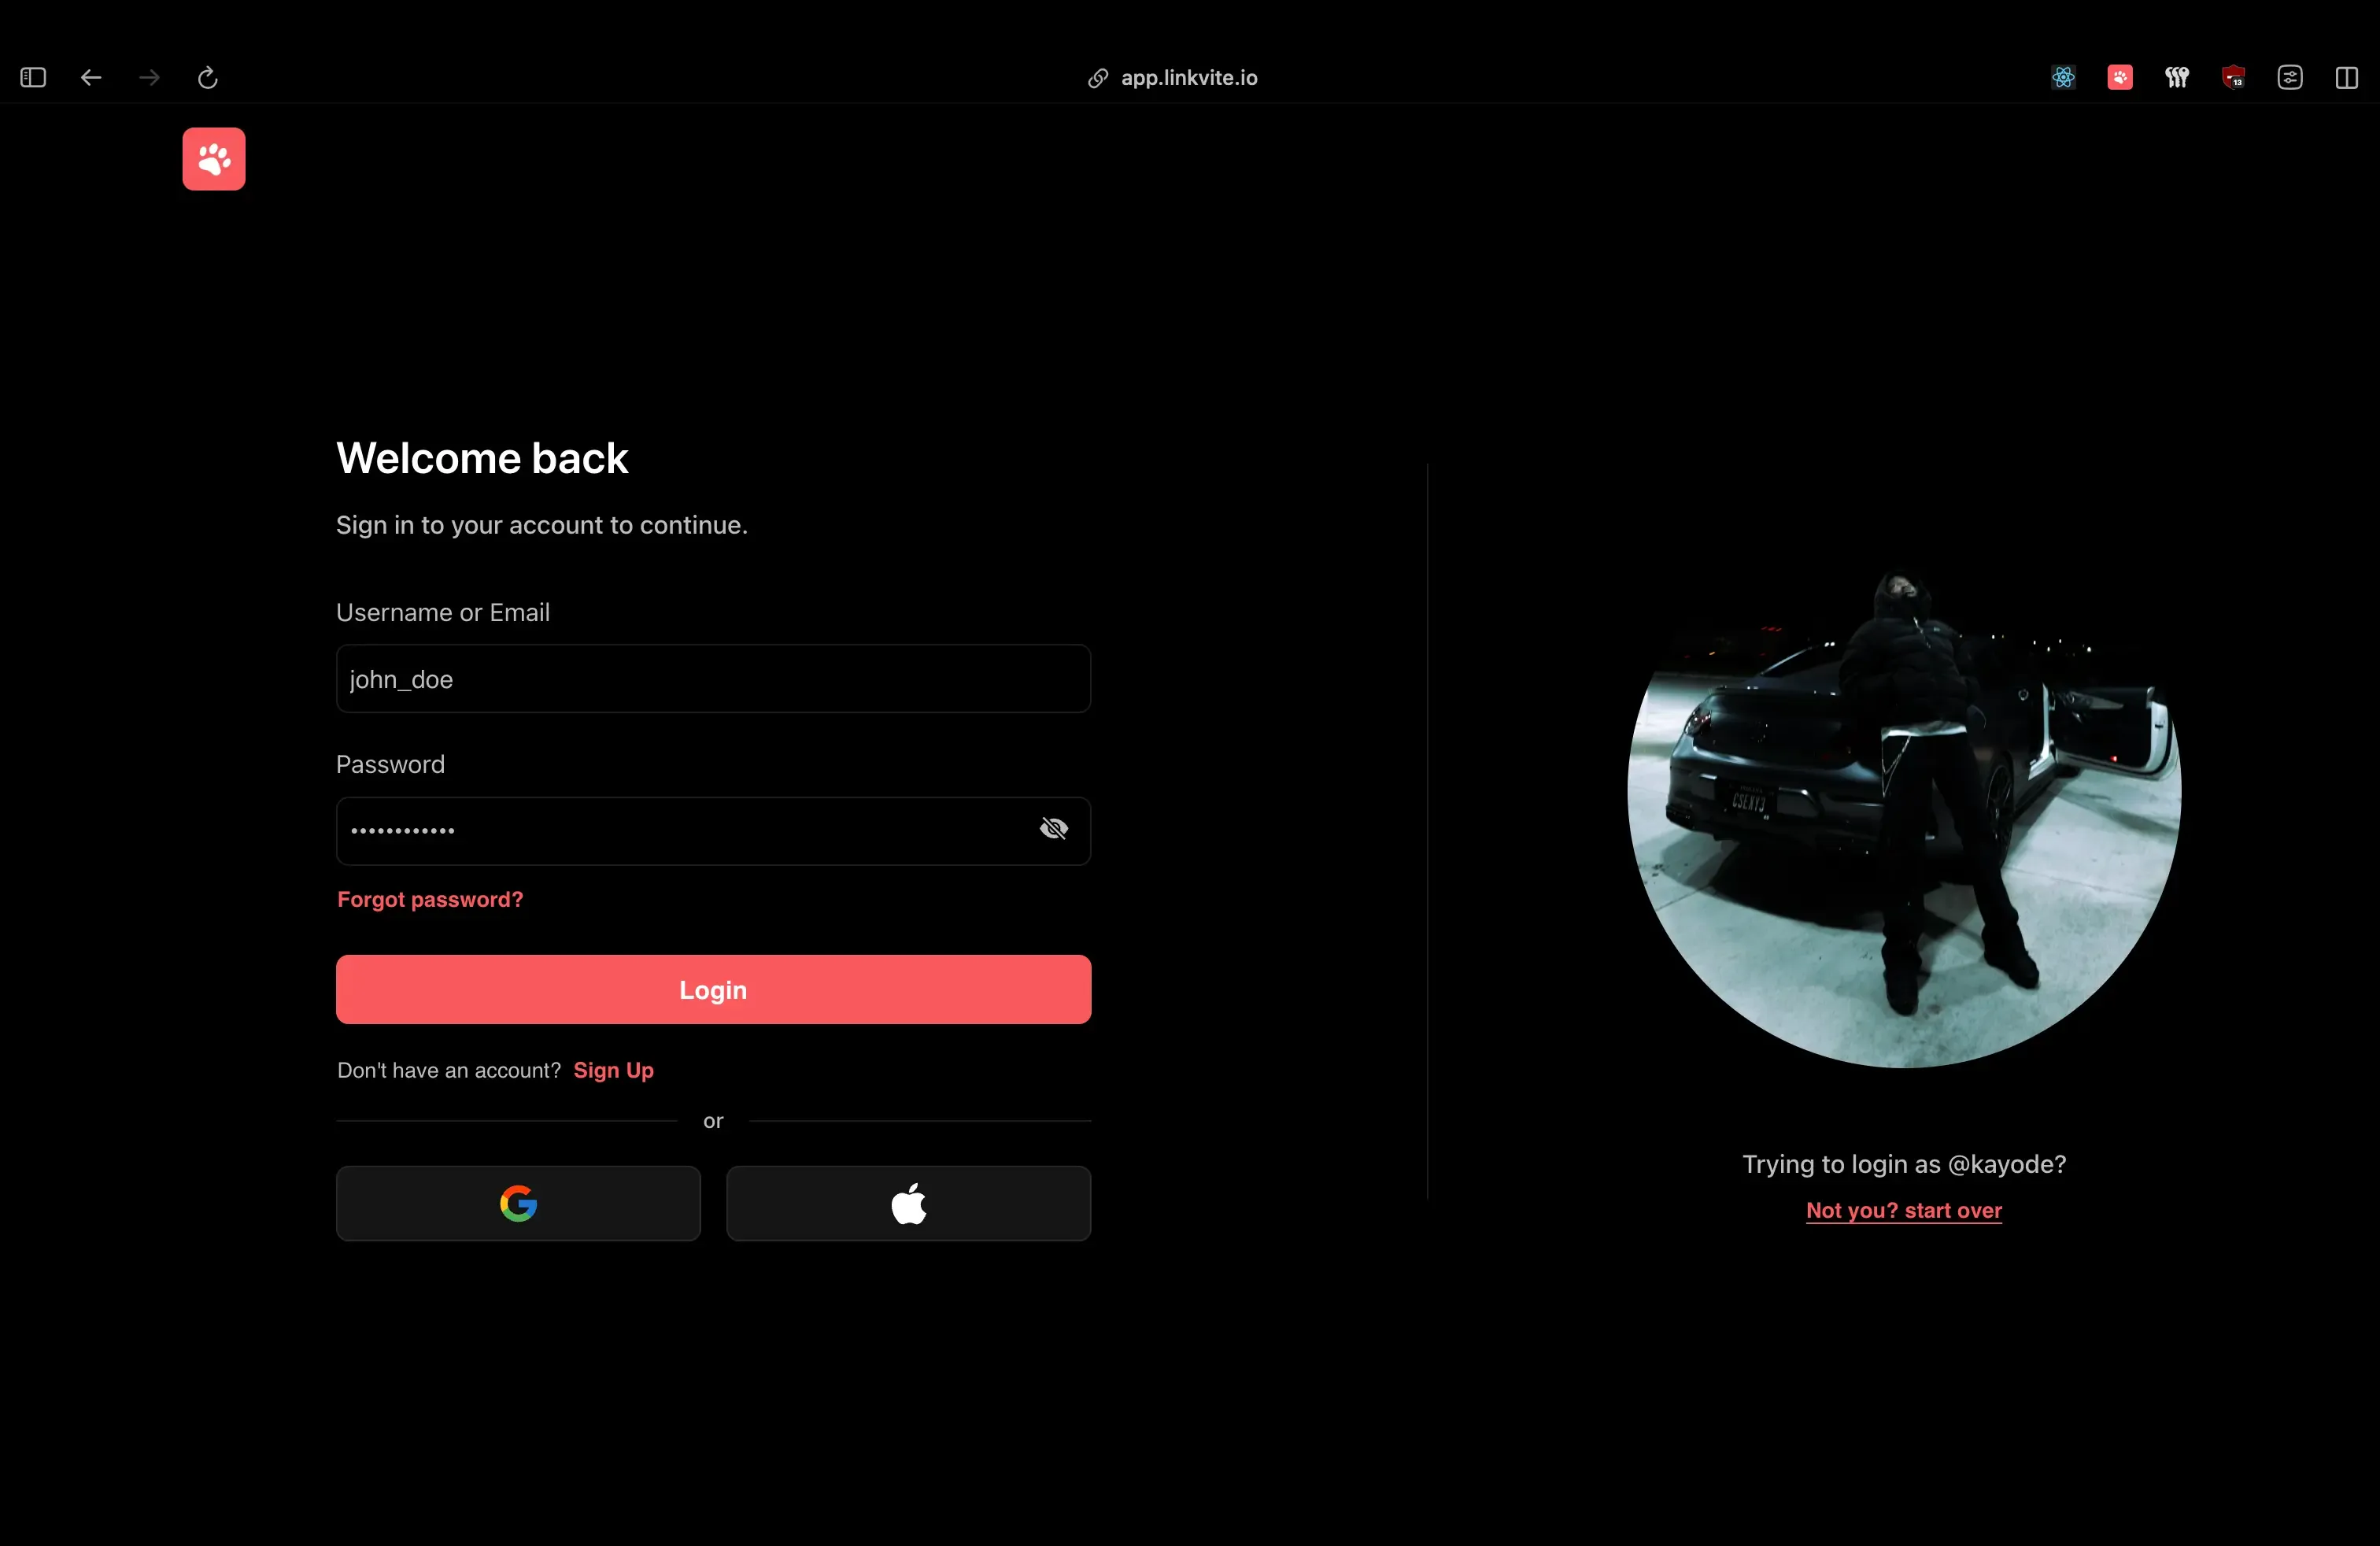The height and width of the screenshot is (1546, 2380).
Task: Click the john_doe username field
Action: [712, 679]
